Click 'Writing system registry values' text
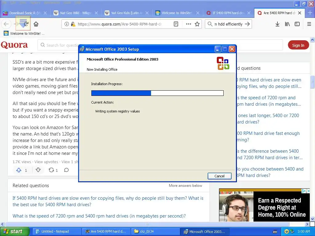Image resolution: width=315 pixels, height=236 pixels. coord(117,111)
